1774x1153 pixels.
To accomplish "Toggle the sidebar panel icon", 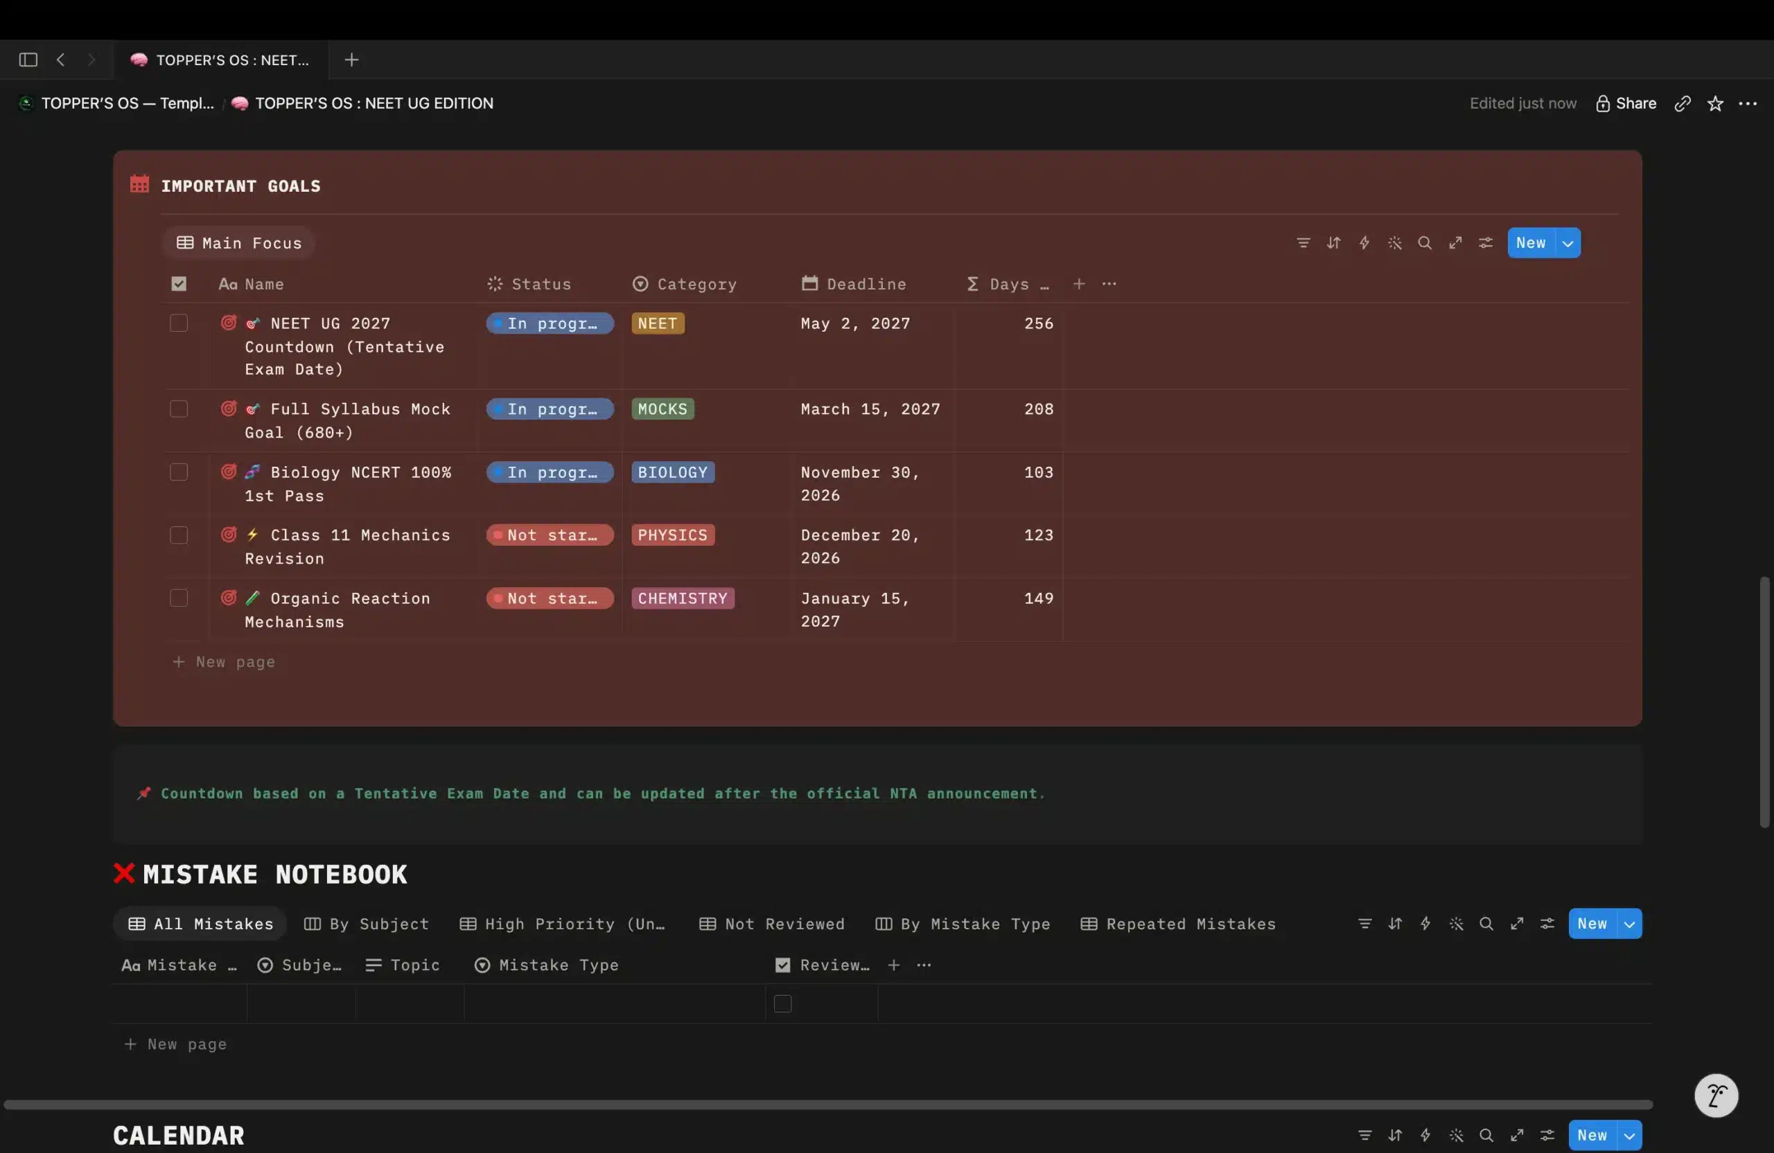I will [28, 60].
